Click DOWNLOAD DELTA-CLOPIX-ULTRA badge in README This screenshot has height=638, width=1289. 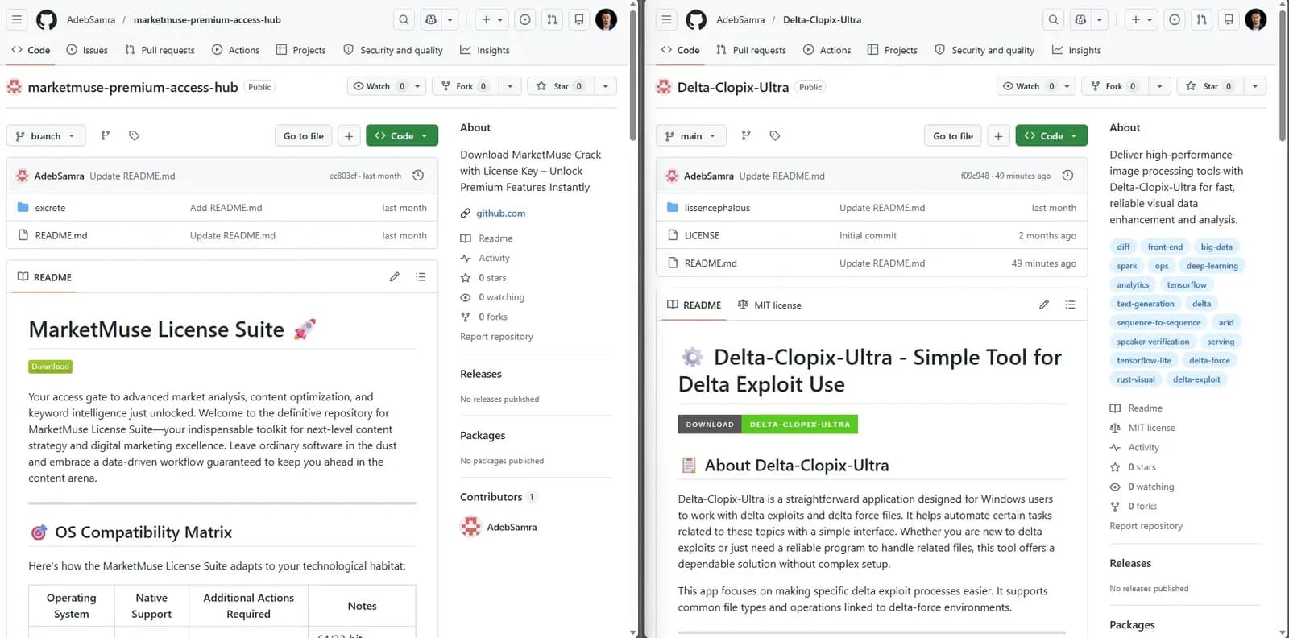(x=768, y=424)
